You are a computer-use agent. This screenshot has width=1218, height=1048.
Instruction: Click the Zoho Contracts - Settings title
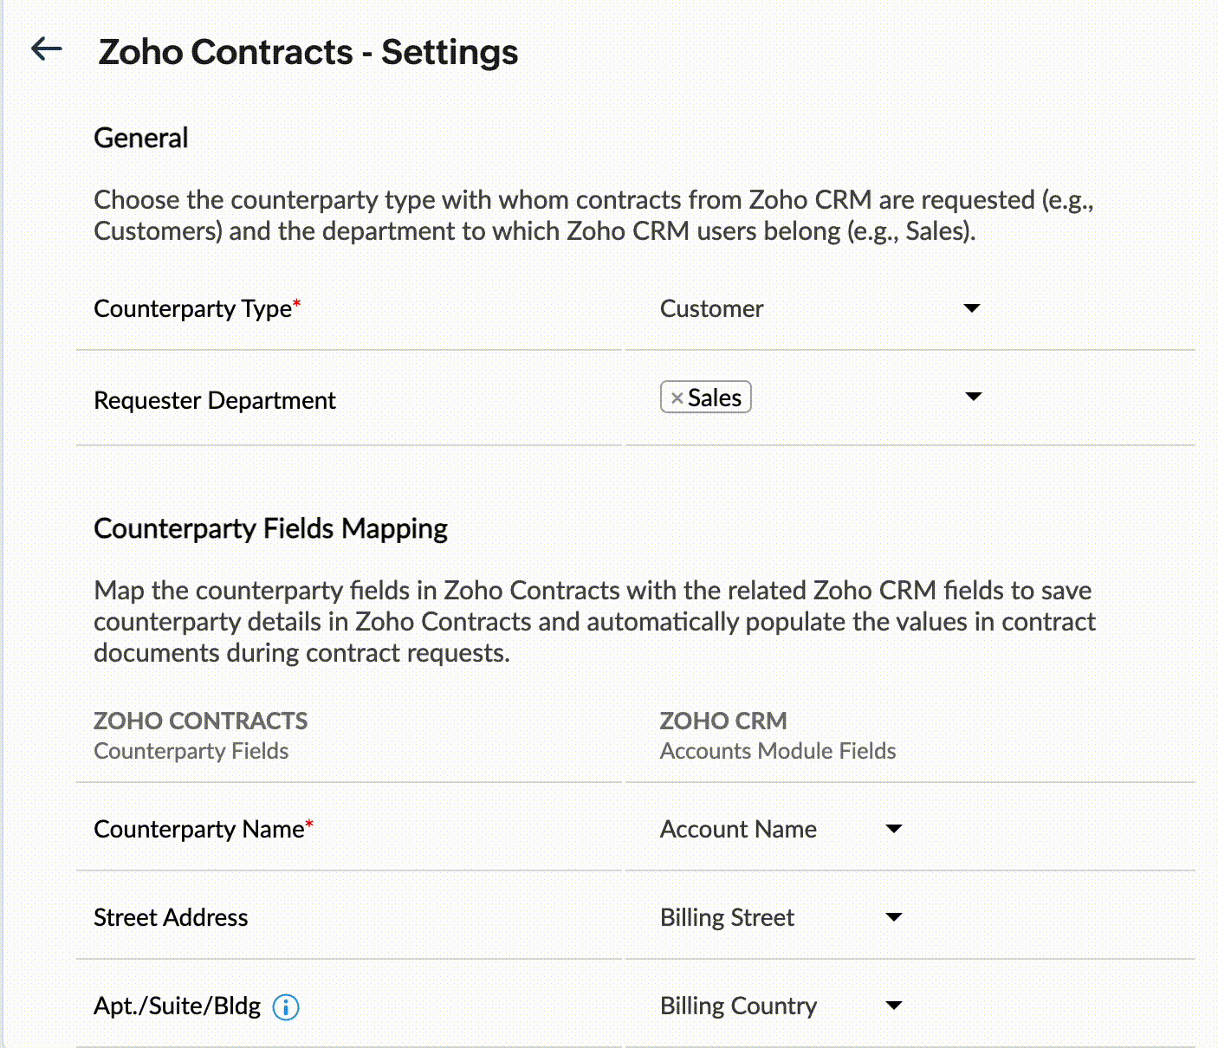point(308,52)
